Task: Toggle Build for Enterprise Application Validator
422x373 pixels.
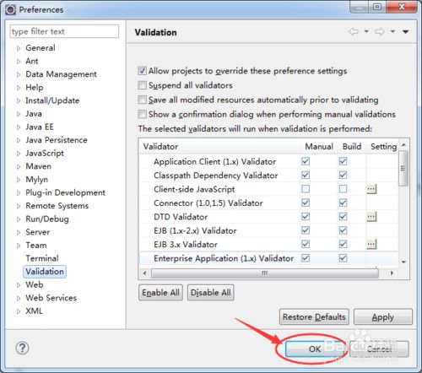Action: (343, 258)
